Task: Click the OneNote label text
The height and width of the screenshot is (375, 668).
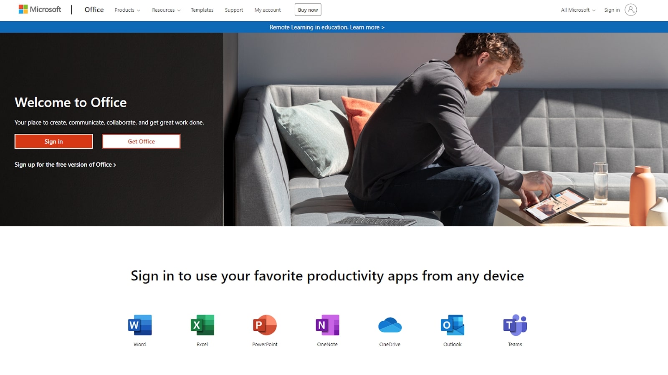Action: tap(327, 344)
